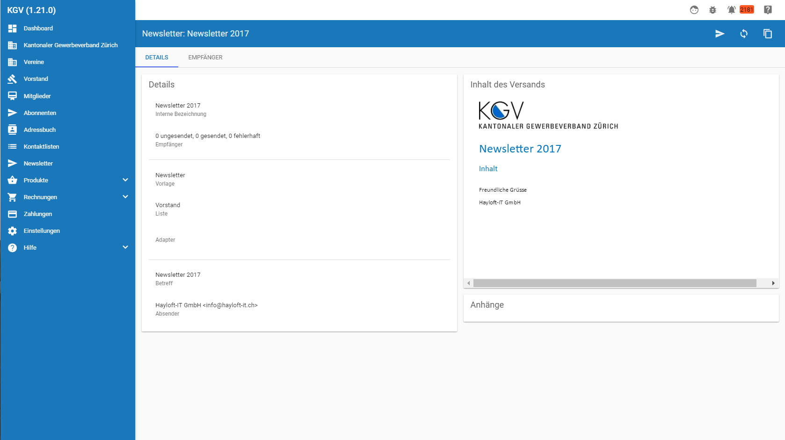This screenshot has height=440, width=785.
Task: Go to Kontaktlisten in the sidebar
Action: (41, 147)
